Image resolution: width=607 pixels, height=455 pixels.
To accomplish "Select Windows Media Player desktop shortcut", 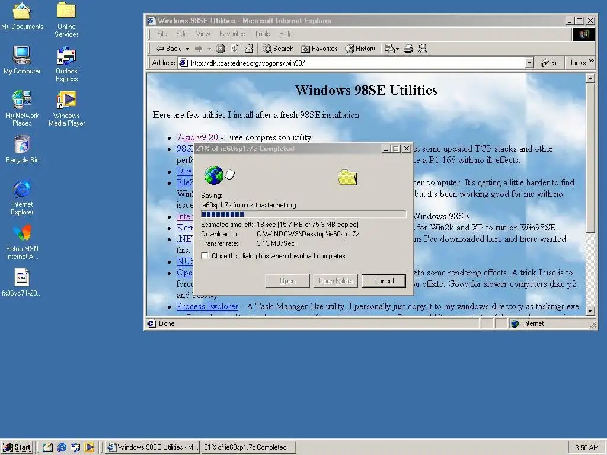I will 66,108.
